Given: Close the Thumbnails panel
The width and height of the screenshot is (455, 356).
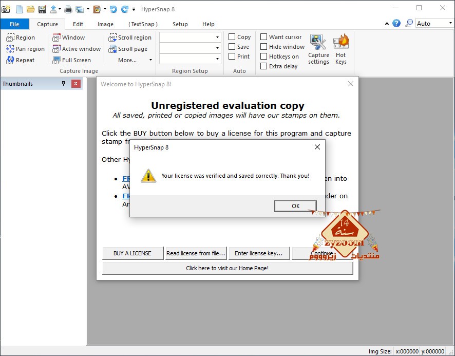Looking at the screenshot, I should [75, 84].
